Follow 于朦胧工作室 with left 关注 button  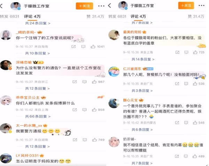[85, 6]
